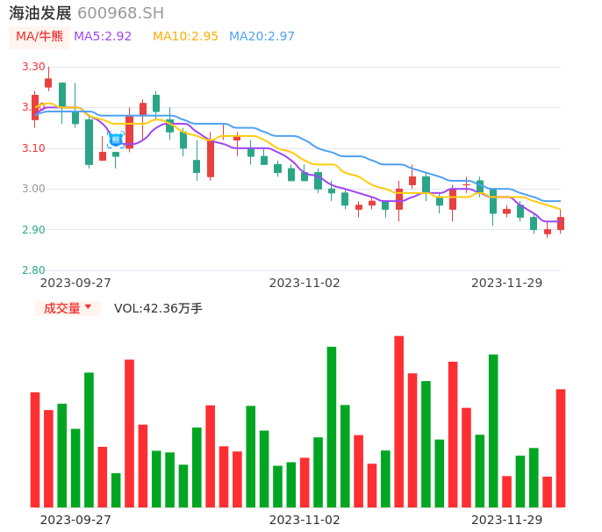Select the MA20:2.97 legend label
The image size is (602, 532).
coord(262,37)
